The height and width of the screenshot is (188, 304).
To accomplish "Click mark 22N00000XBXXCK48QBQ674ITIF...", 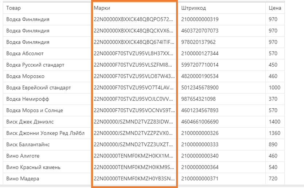I will tap(134, 42).
